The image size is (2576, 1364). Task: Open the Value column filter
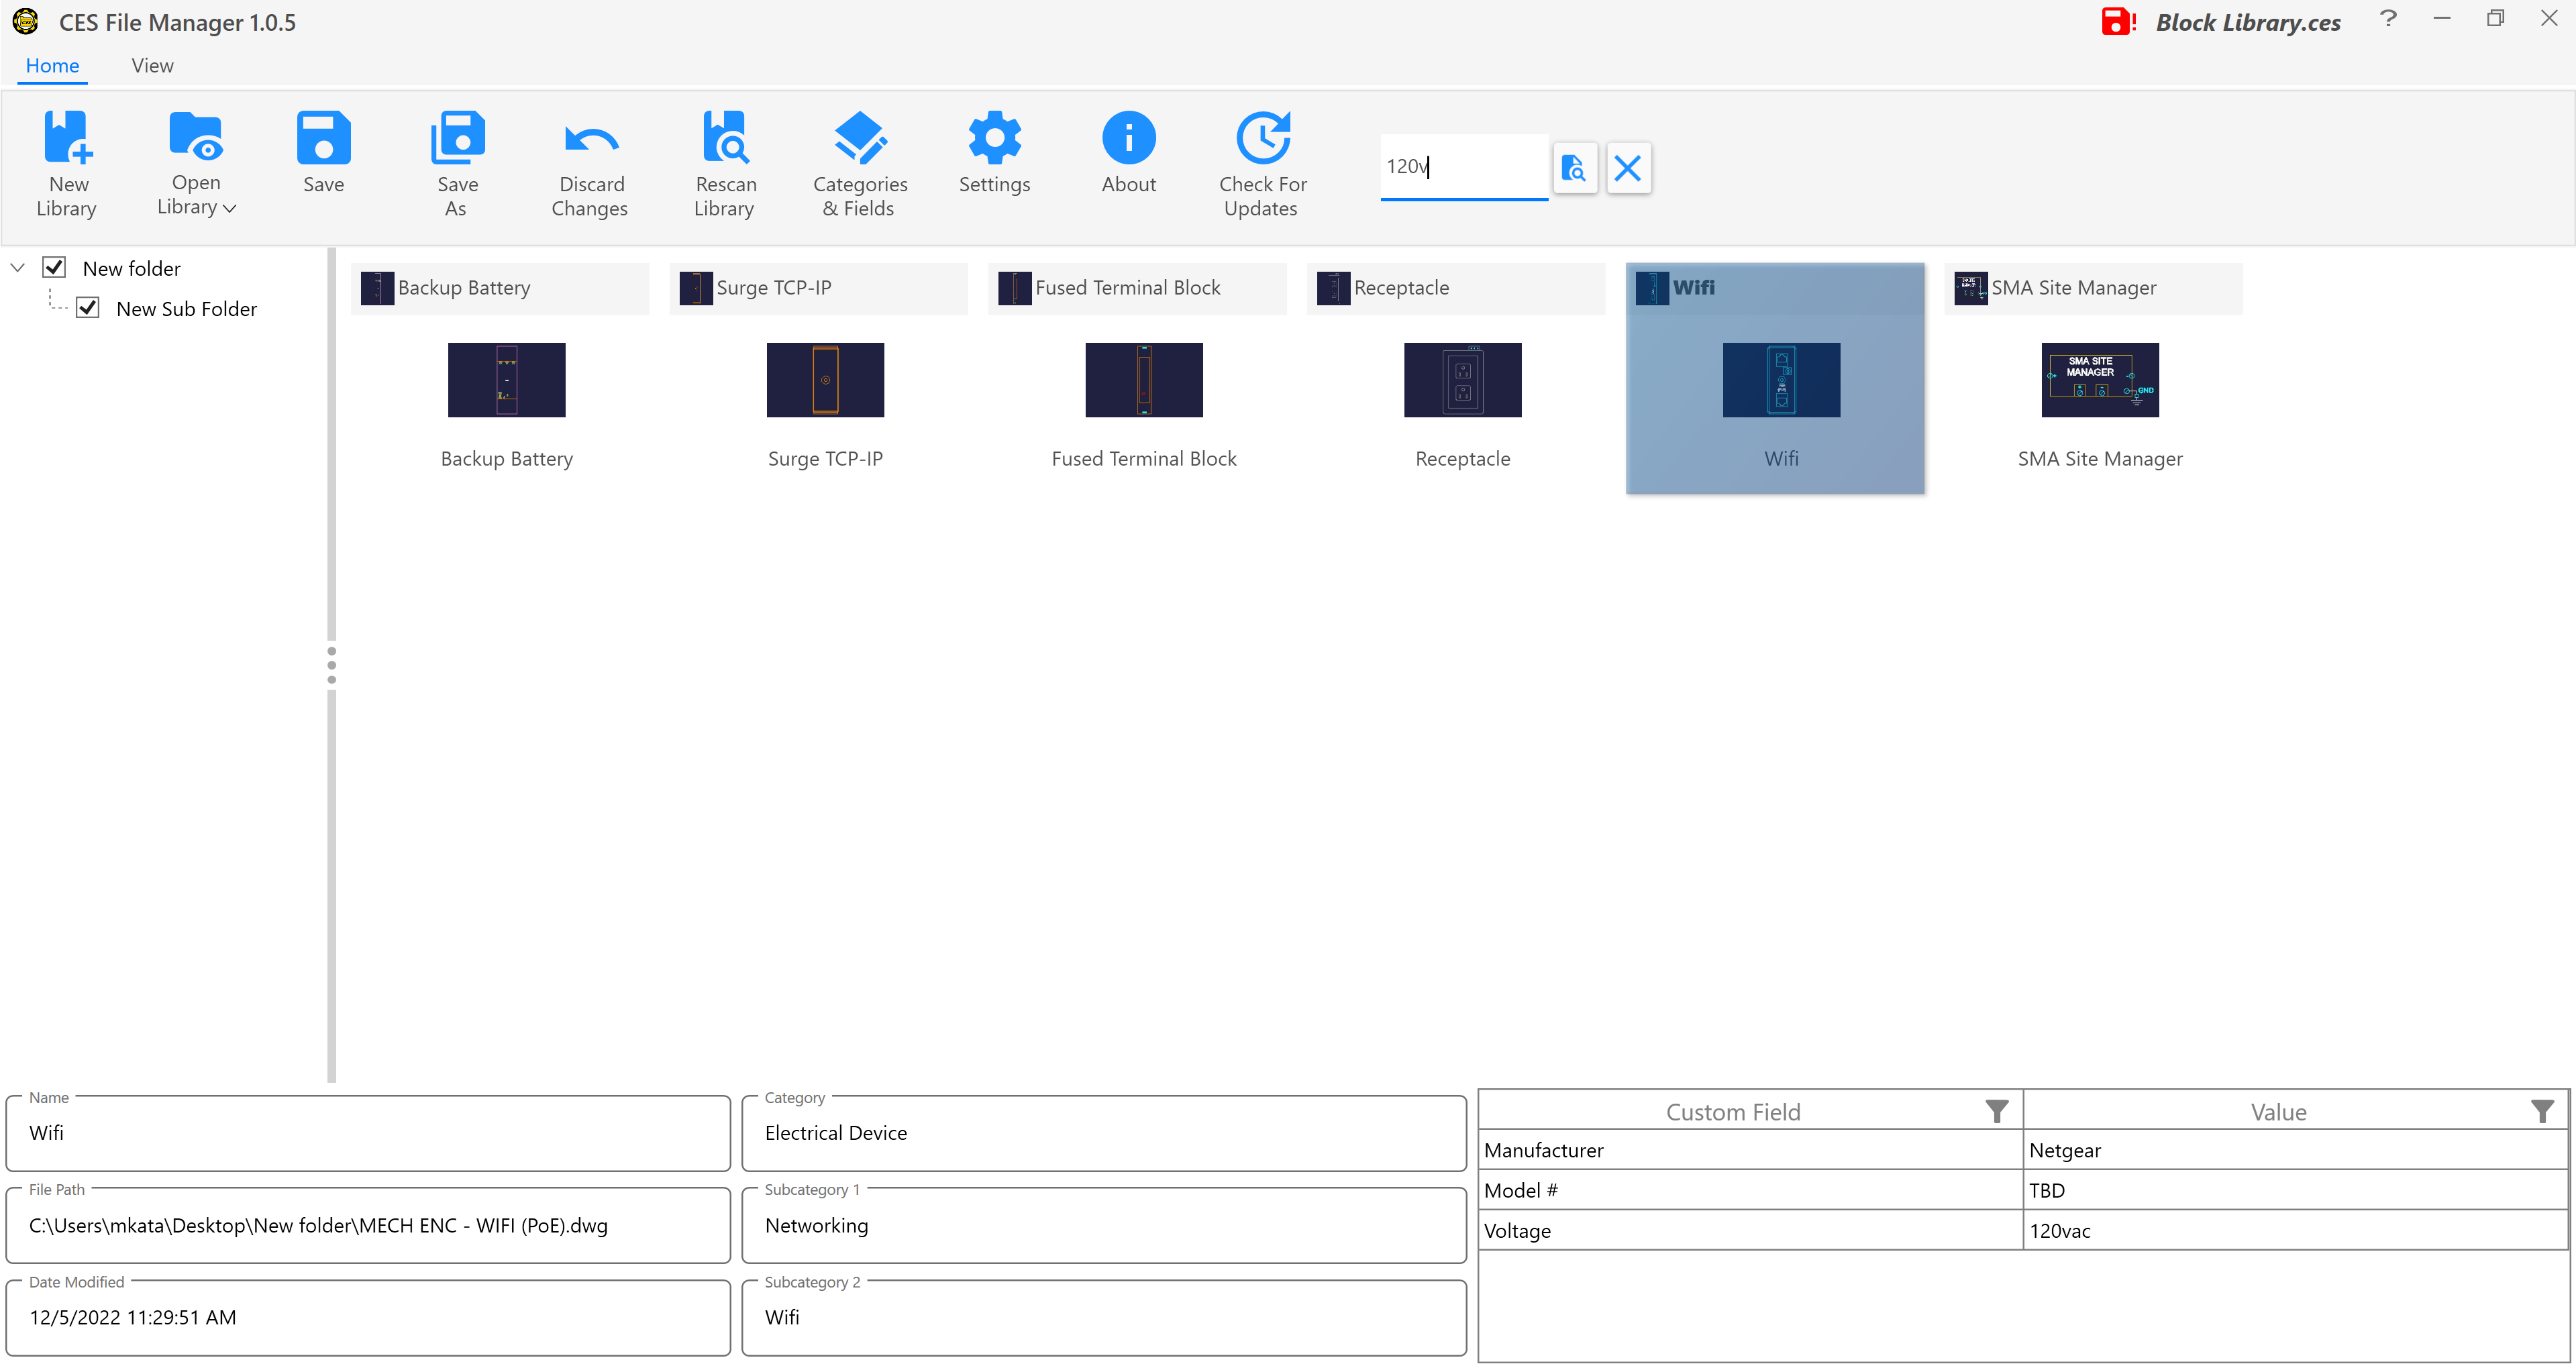[2541, 1112]
